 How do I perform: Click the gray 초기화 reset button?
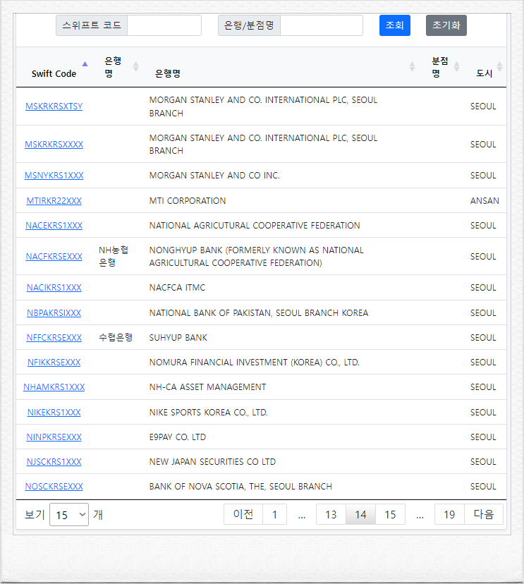click(x=446, y=25)
